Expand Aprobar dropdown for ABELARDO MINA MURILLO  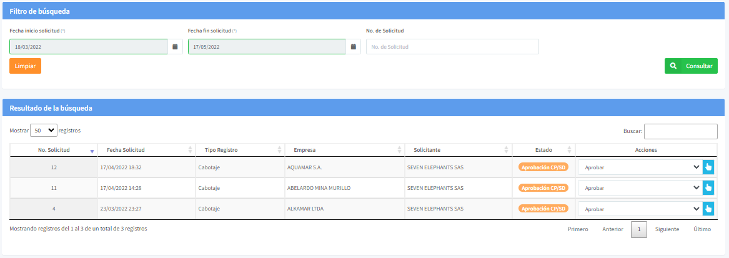point(638,187)
